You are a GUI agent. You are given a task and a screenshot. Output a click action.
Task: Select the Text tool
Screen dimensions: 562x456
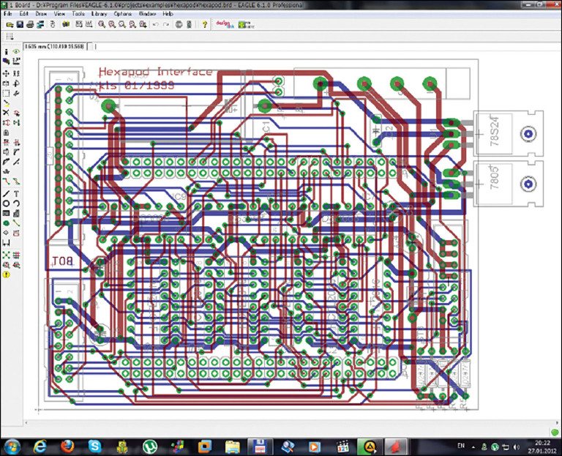point(16,193)
